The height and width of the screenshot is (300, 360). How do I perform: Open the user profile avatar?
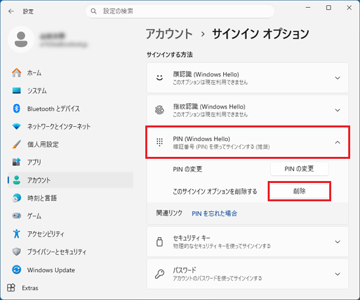(x=21, y=39)
